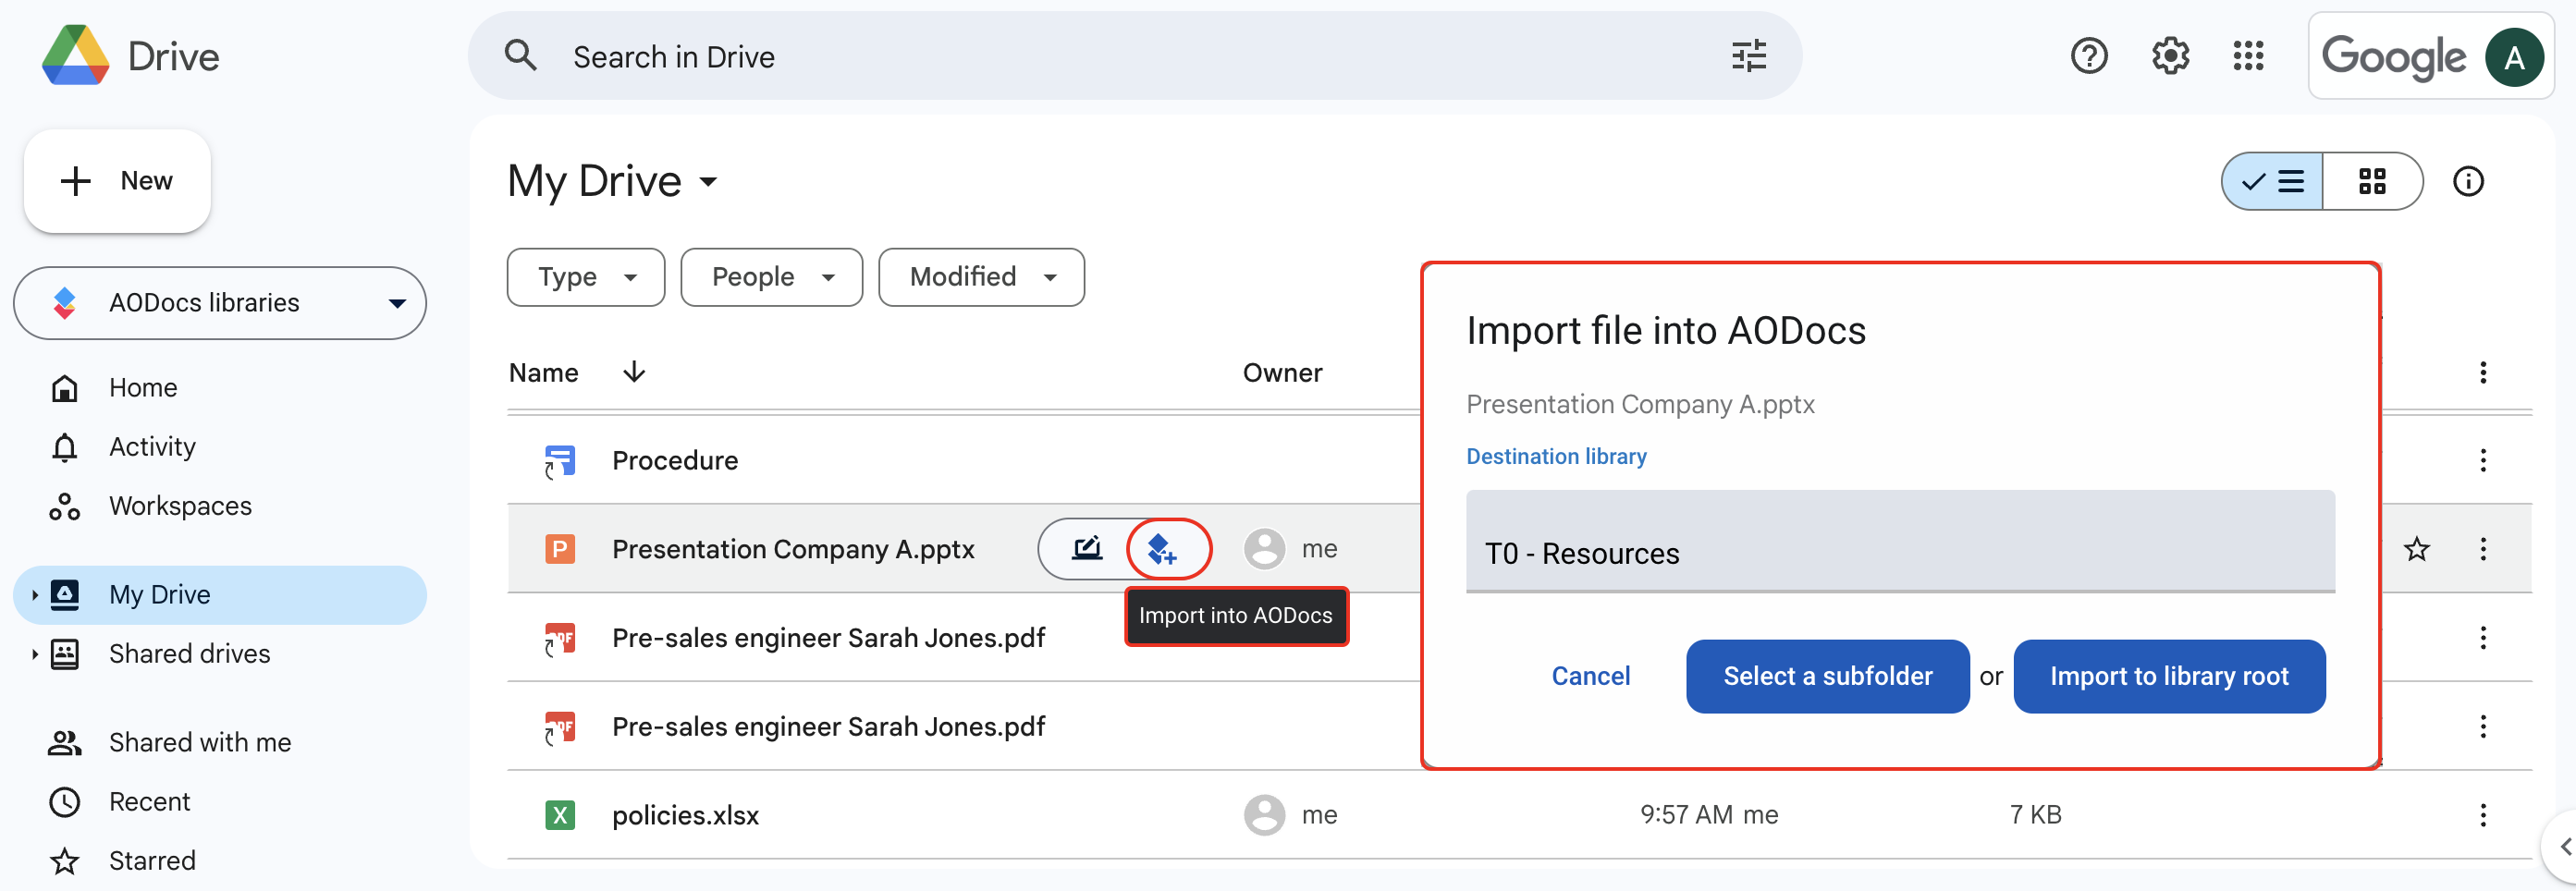Open advanced search filter options
Screen dimensions: 2576x891
point(1749,56)
